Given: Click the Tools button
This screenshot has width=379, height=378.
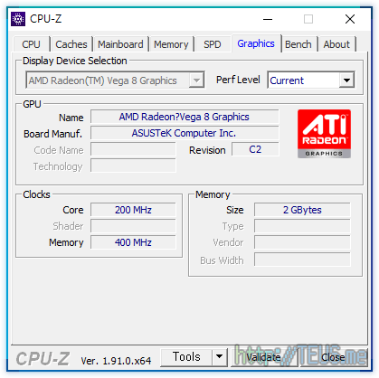Looking at the screenshot, I should (x=186, y=357).
